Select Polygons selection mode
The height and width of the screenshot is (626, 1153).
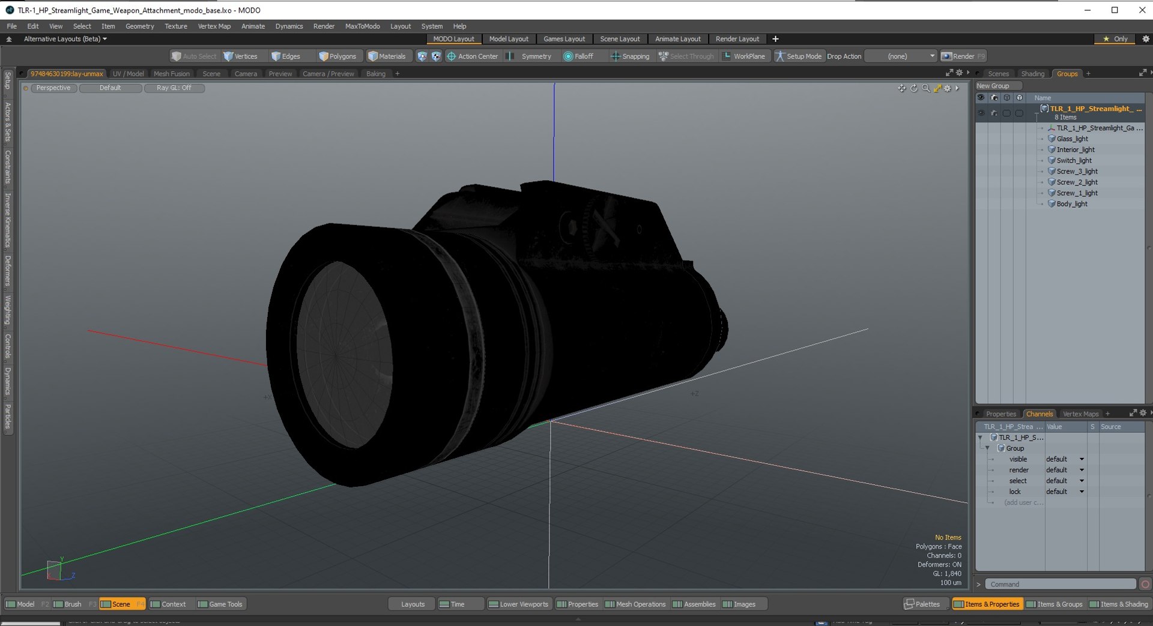coord(337,56)
